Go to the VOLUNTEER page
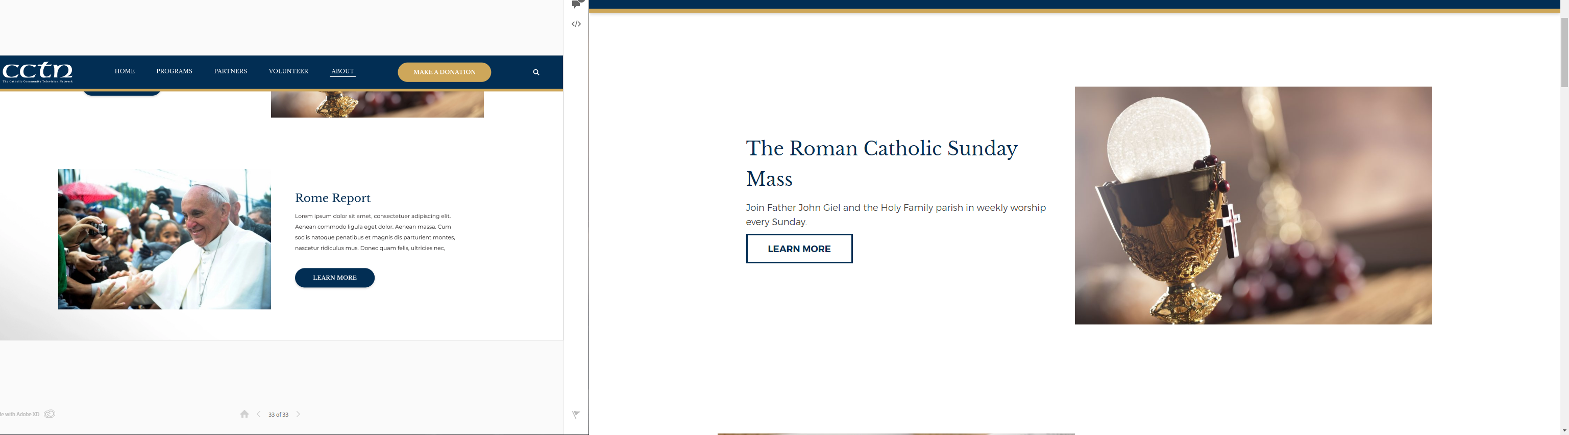The height and width of the screenshot is (435, 1569). tap(288, 72)
